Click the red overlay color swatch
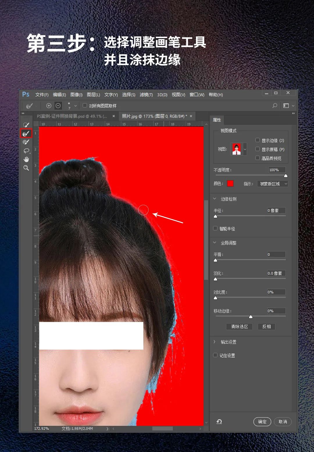The width and height of the screenshot is (314, 452). tap(230, 184)
